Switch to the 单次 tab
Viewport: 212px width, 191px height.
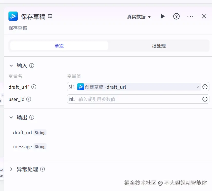pyautogui.click(x=59, y=46)
